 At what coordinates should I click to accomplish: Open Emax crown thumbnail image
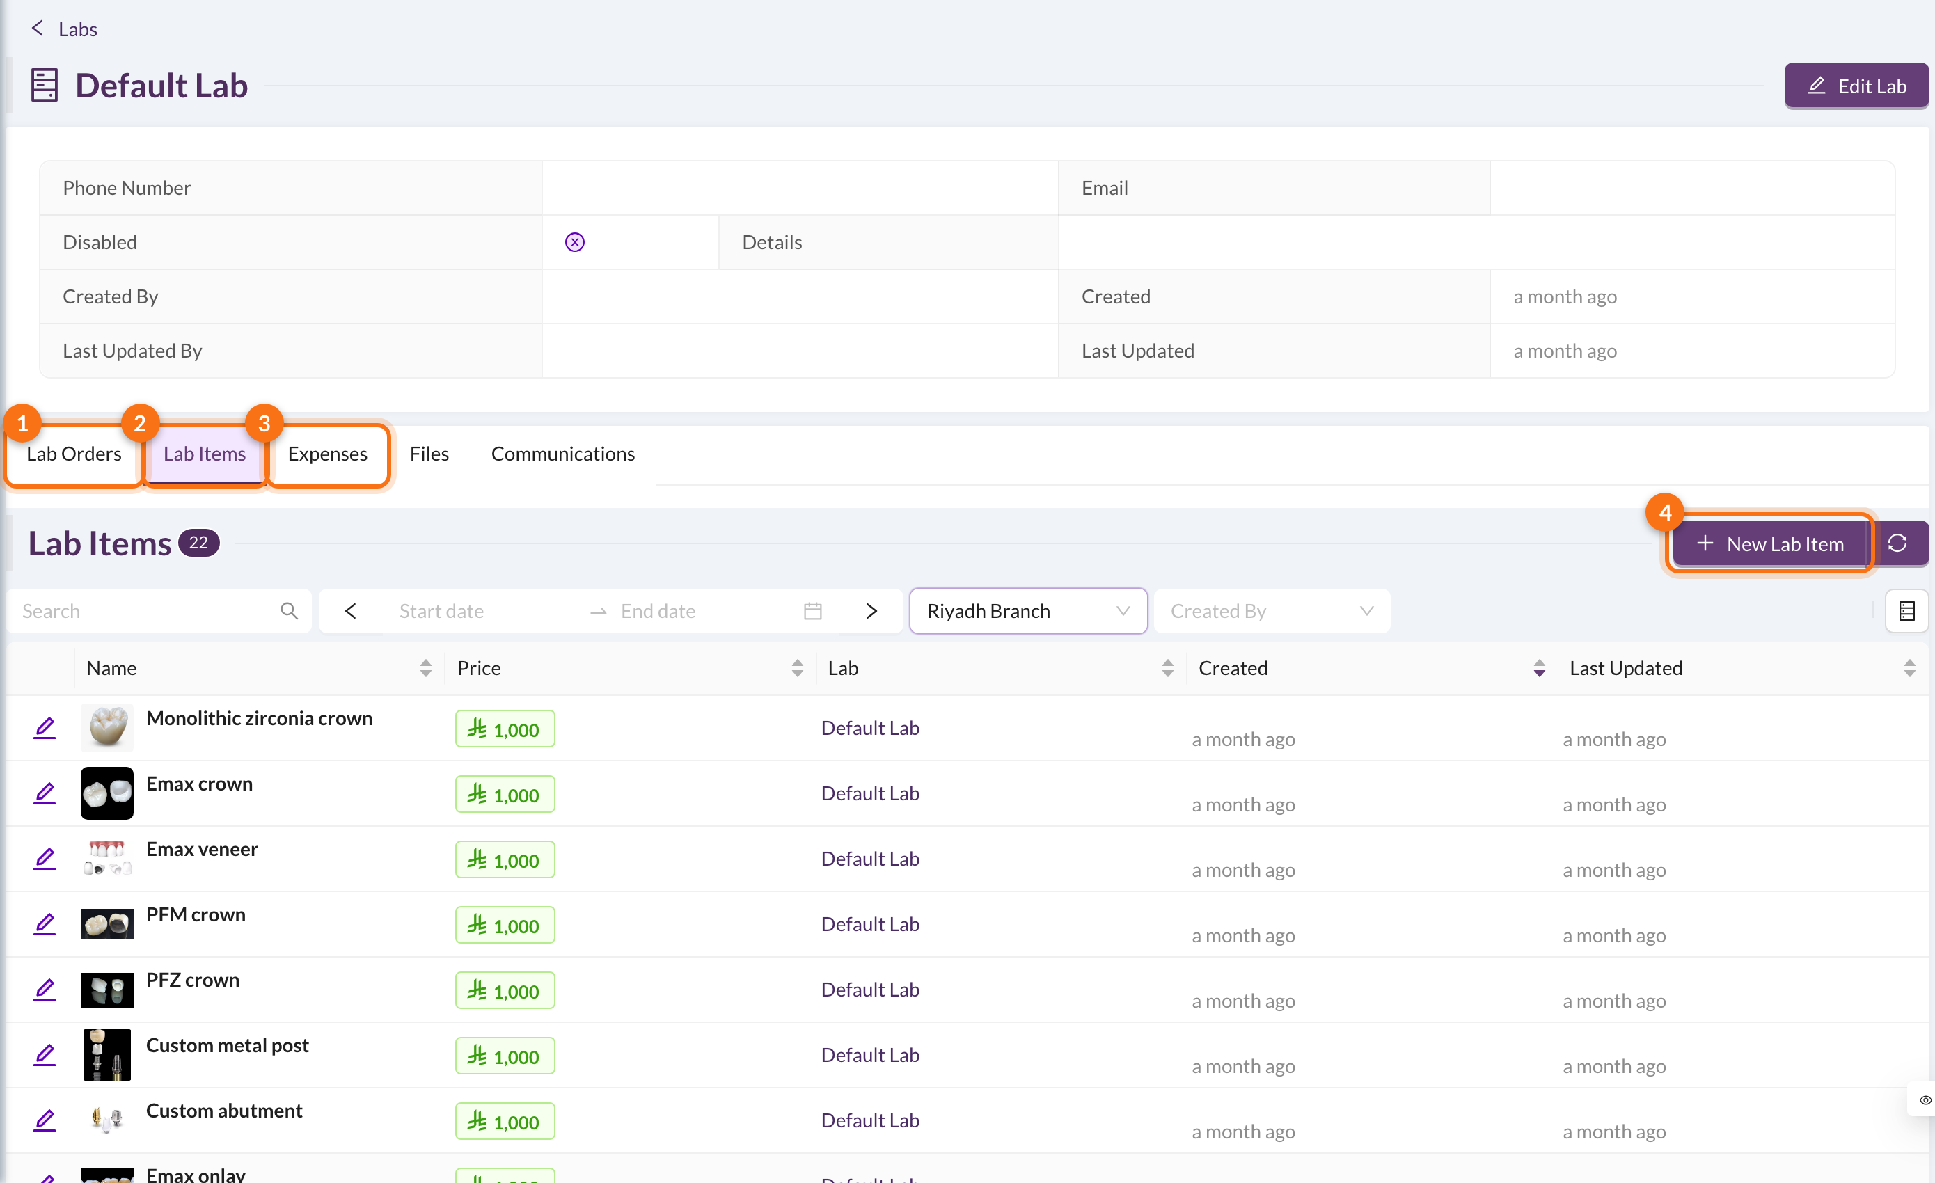tap(106, 793)
